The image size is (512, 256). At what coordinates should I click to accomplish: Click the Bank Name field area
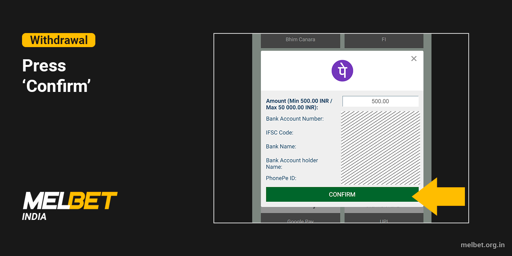[x=281, y=146]
